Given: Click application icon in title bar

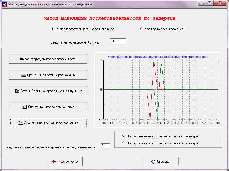Looking at the screenshot, I should [5, 4].
